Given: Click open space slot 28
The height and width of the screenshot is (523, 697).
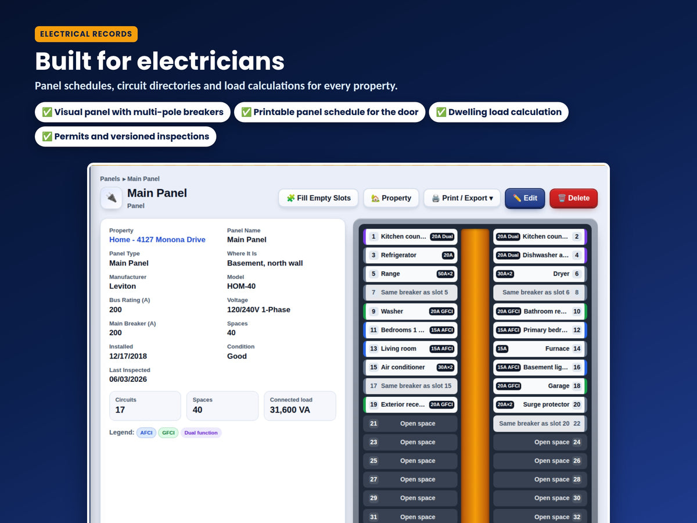Looking at the screenshot, I should [x=540, y=479].
